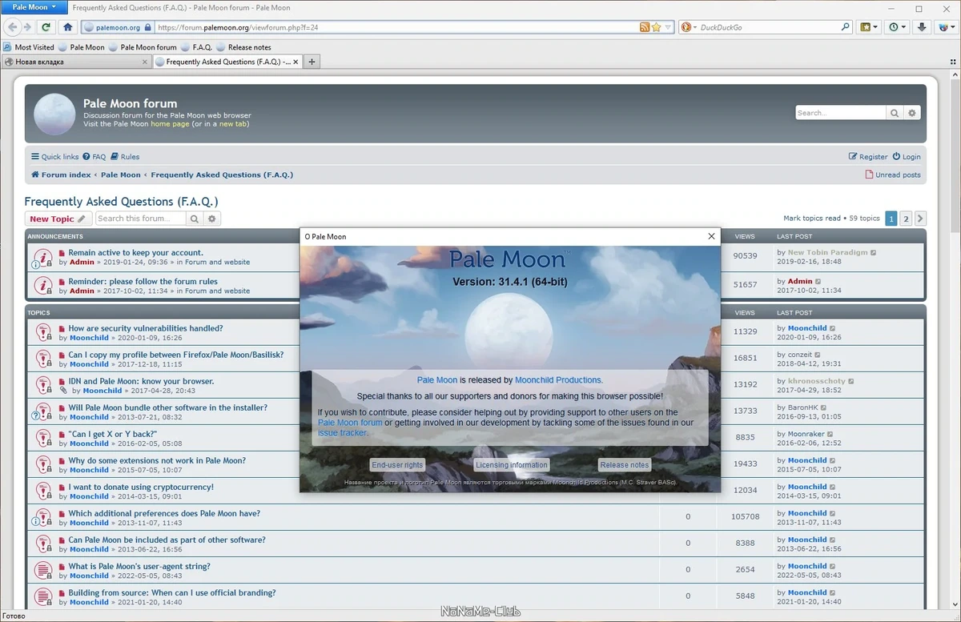Start a New Topic
Viewport: 961px width, 622px height.
click(58, 219)
